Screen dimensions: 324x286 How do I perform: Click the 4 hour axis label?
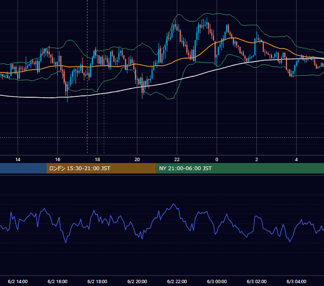pos(296,160)
